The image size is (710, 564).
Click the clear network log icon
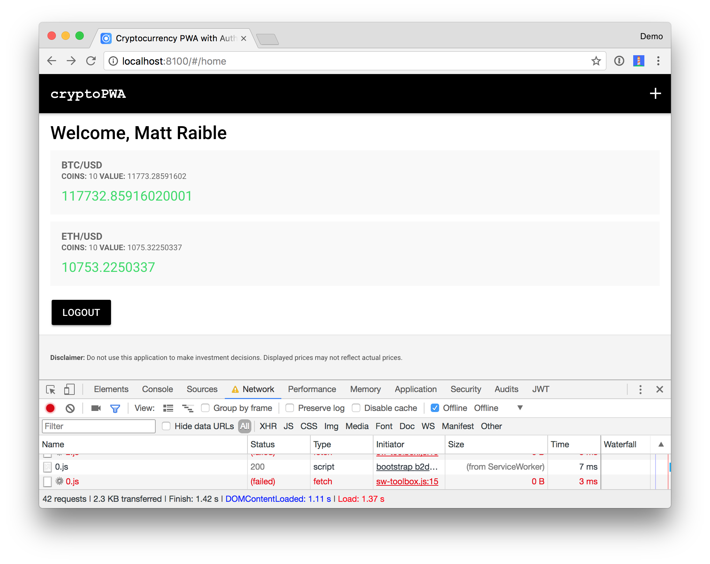pyautogui.click(x=70, y=408)
